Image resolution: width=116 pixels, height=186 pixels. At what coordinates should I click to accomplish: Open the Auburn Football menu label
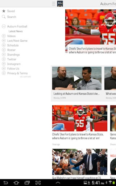pos(17,26)
